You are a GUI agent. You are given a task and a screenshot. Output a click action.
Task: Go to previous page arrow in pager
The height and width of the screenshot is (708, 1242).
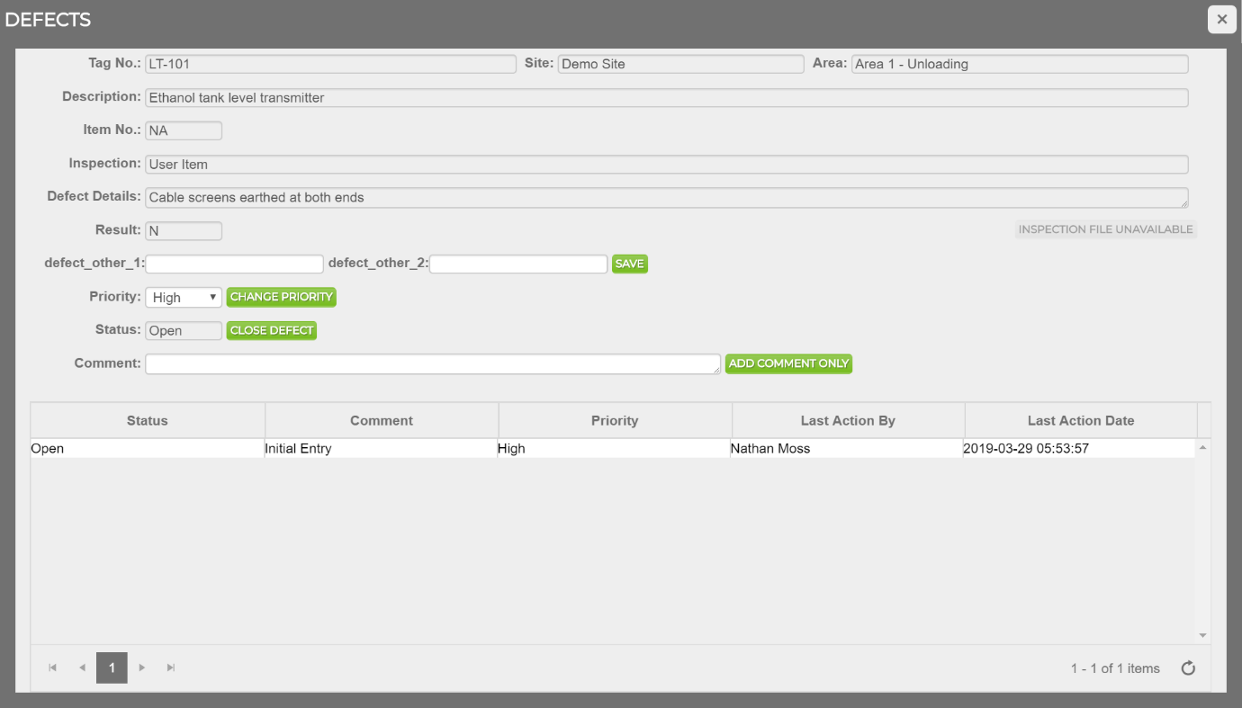[82, 668]
